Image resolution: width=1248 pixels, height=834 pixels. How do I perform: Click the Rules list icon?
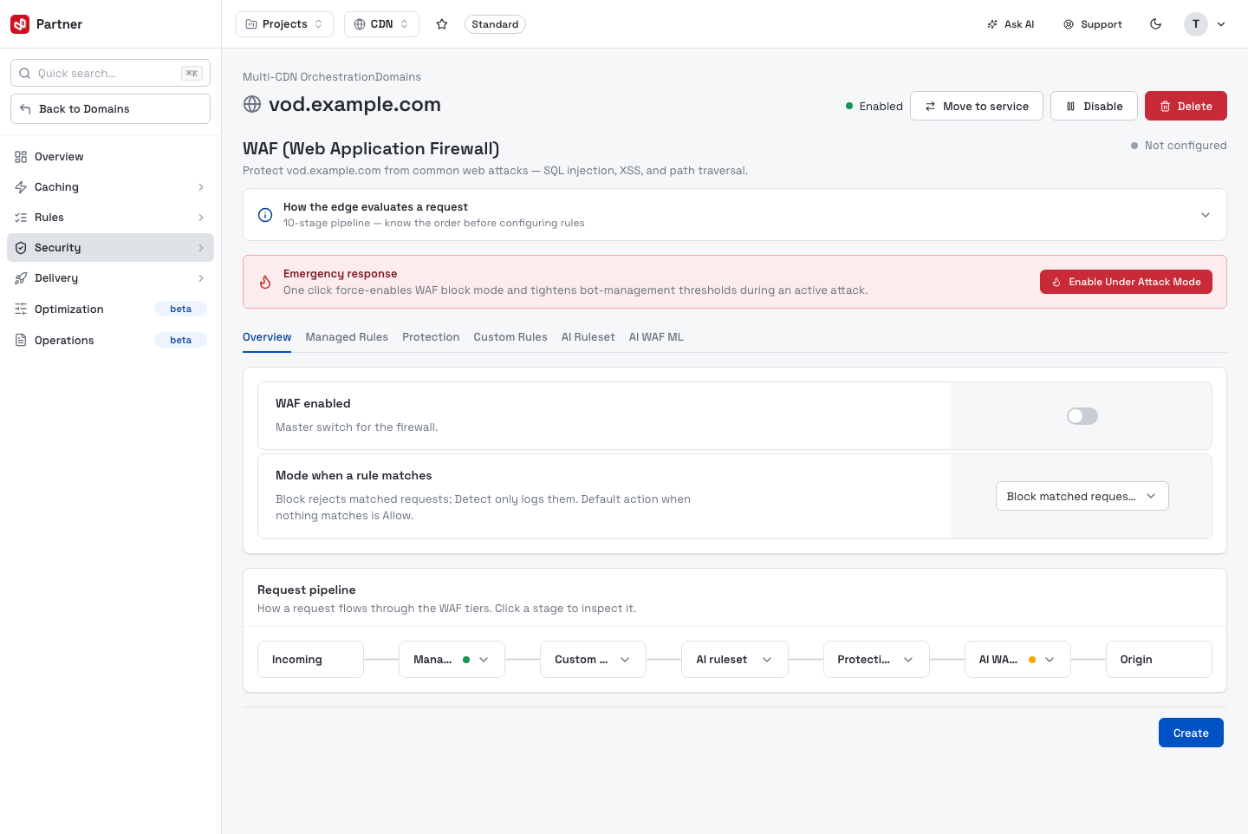pyautogui.click(x=21, y=218)
